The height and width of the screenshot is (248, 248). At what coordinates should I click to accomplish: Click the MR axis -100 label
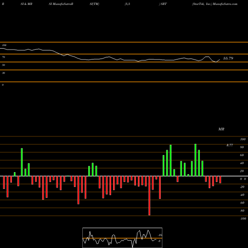pyautogui.click(x=243, y=219)
